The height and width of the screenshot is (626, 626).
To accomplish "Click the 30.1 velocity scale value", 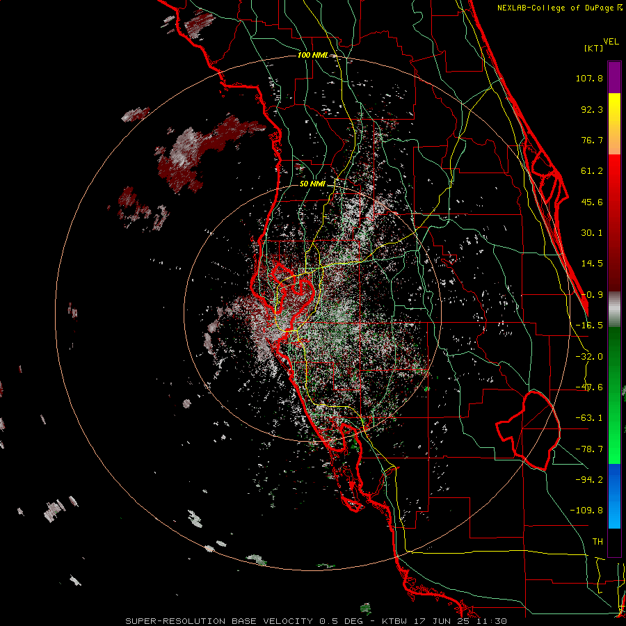I will (592, 233).
